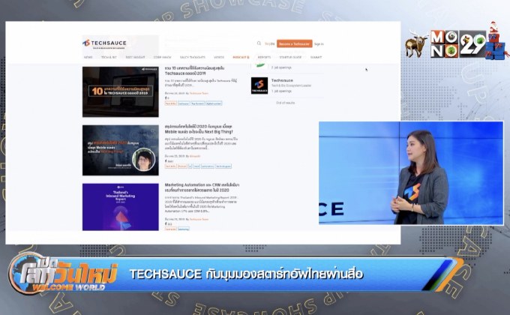This screenshot has height=315, width=510.
Task: Click the Techsauce job listing black logo
Action: click(x=259, y=85)
